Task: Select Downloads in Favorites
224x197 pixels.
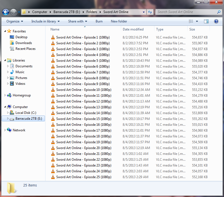Action: coord(24,43)
